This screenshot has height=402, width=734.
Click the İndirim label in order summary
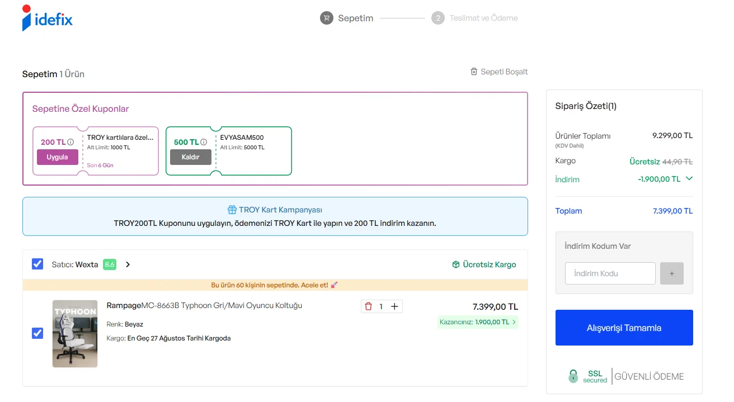[567, 179]
